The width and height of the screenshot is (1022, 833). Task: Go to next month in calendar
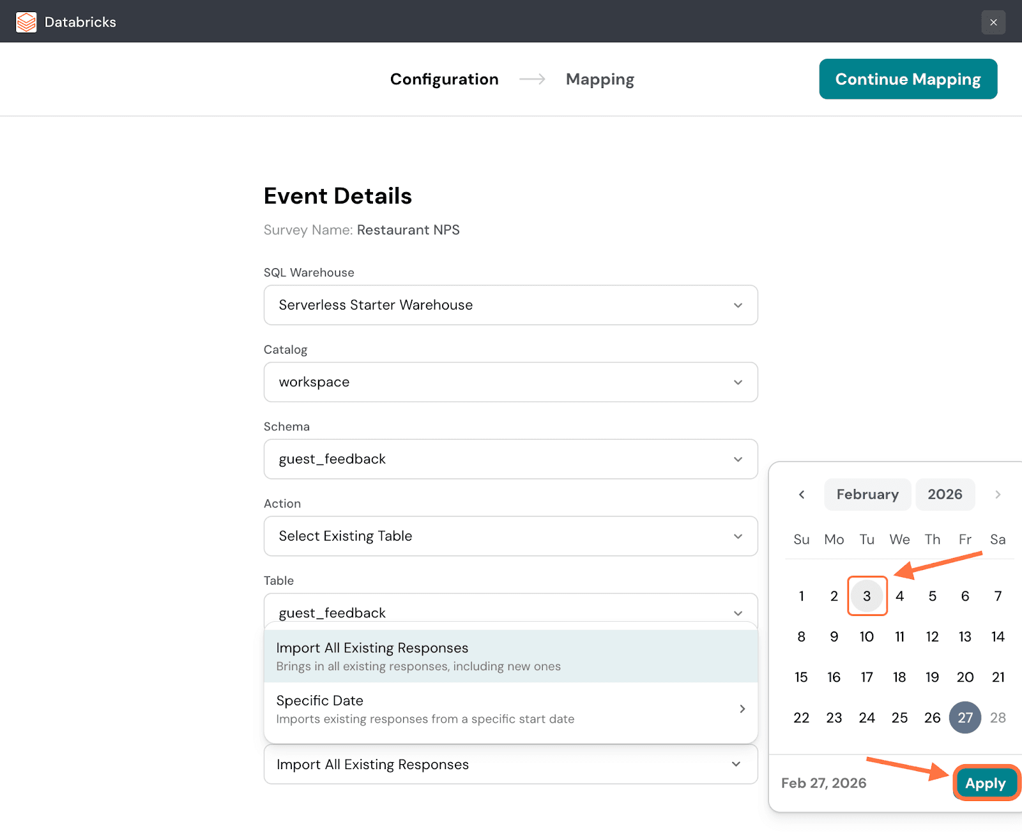click(x=998, y=495)
